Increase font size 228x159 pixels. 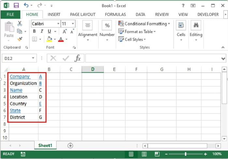tap(64, 31)
